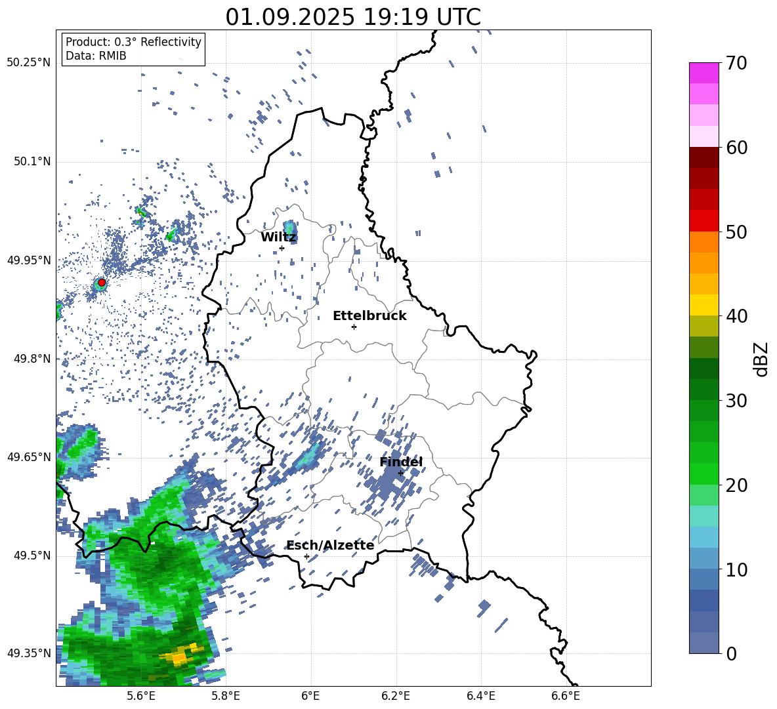This screenshot has width=777, height=709.
Task: Click the colorbar 20 tick label
Action: tap(736, 485)
